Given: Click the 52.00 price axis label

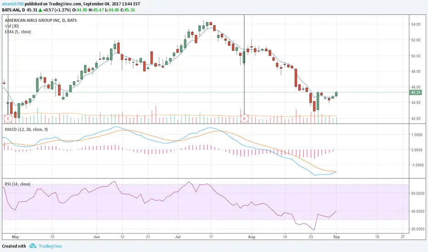Looking at the screenshot, I should [416, 40].
